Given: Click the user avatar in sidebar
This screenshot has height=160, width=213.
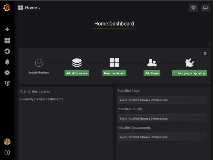Looking at the screenshot, I should click(7, 142).
